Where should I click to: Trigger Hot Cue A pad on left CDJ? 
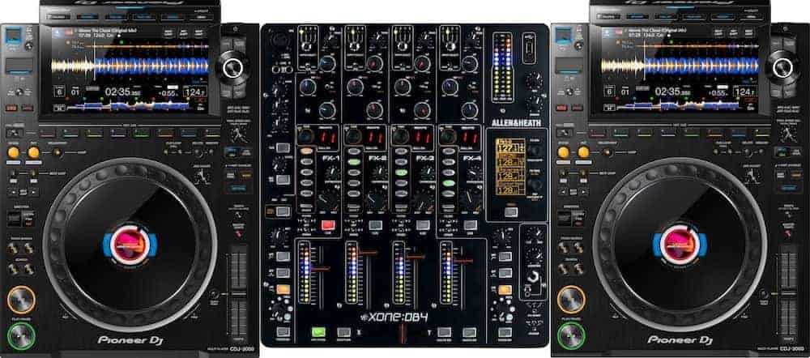(47, 133)
